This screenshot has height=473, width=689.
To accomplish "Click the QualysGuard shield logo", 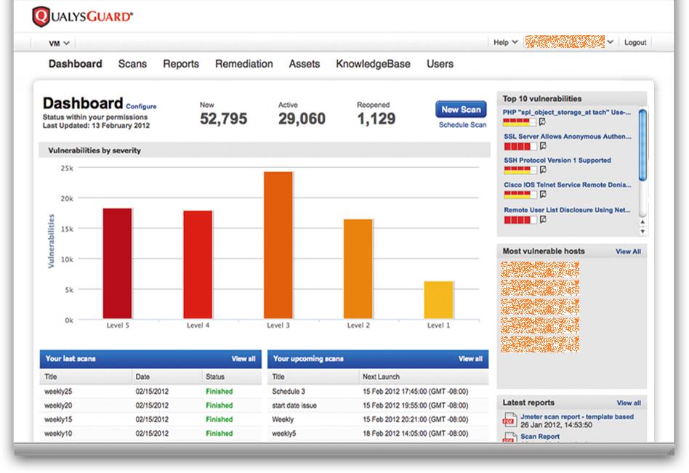I will point(41,17).
